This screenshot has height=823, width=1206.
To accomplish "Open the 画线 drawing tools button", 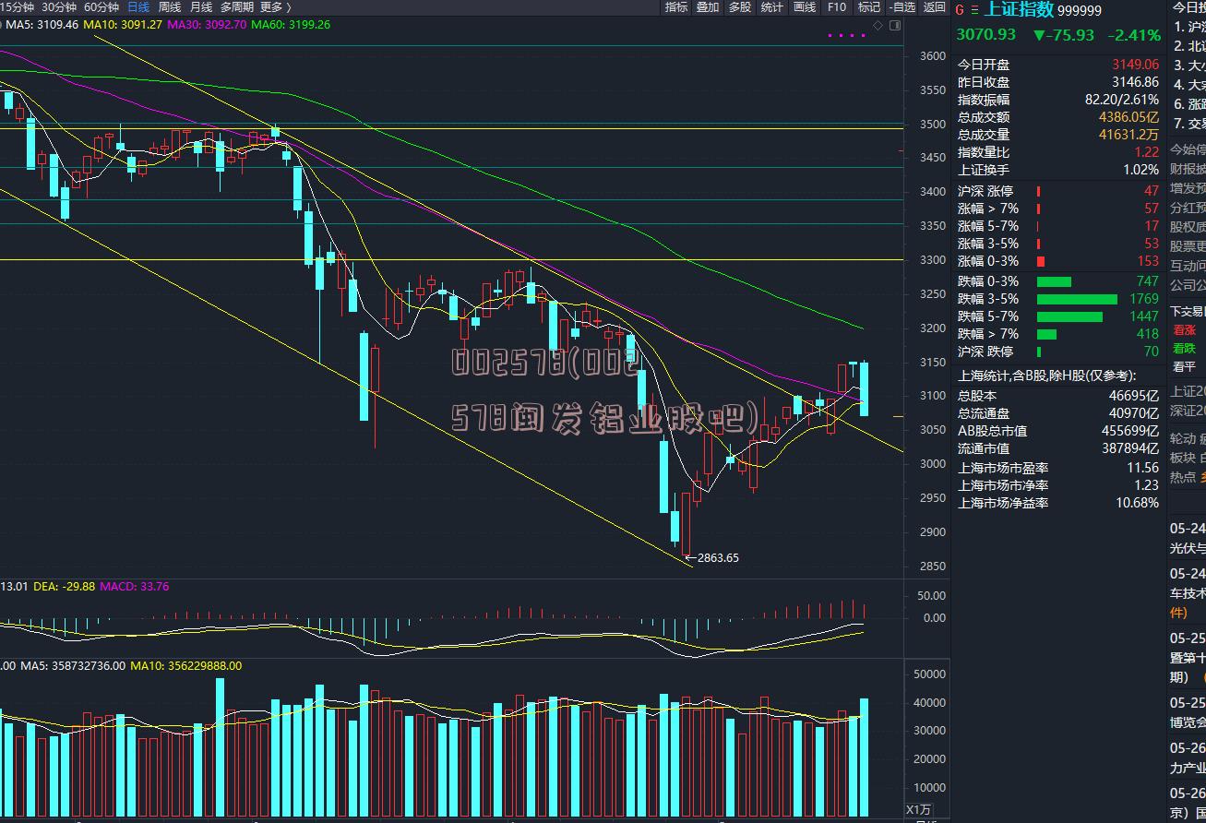I will click(805, 6).
